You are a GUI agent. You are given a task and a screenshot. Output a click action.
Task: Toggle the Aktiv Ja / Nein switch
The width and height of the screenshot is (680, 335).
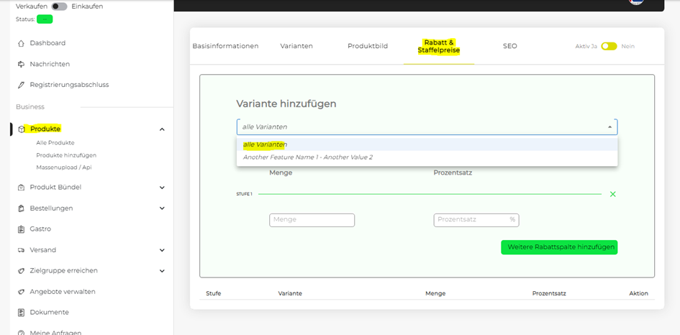[x=609, y=46]
